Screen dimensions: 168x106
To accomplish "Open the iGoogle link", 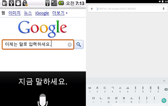I will tap(42, 13).
